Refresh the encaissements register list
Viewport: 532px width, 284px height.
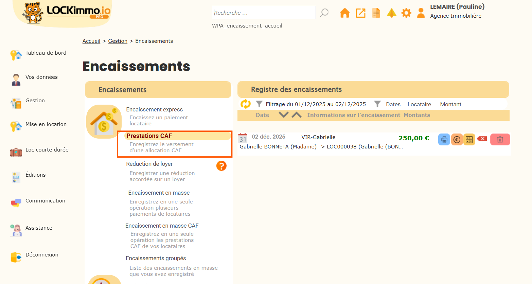245,104
